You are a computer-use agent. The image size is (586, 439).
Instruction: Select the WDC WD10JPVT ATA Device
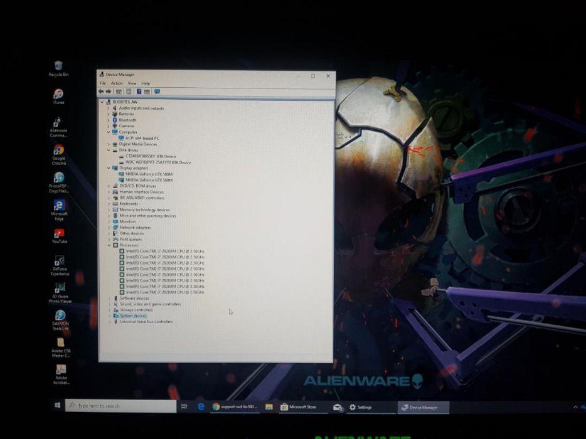154,162
